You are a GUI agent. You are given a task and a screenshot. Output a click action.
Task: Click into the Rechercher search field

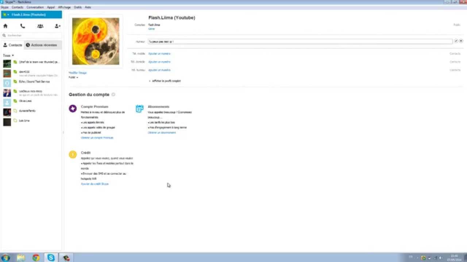pyautogui.click(x=32, y=36)
